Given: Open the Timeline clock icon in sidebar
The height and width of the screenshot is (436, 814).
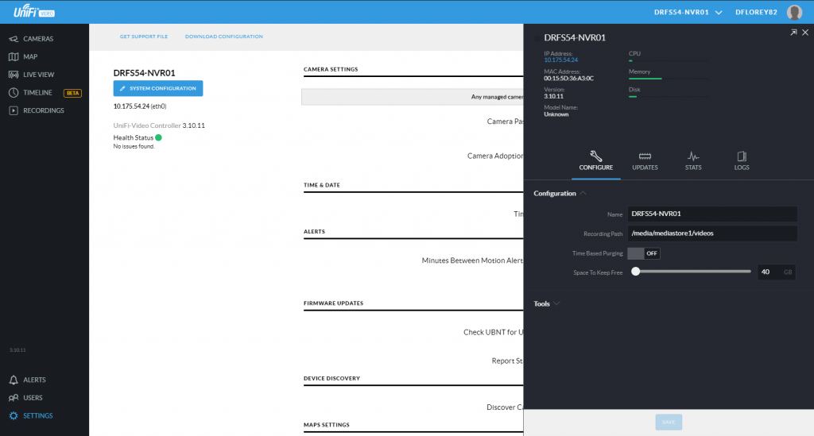Looking at the screenshot, I should (x=14, y=92).
